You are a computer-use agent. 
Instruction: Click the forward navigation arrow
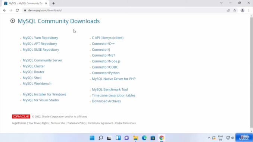(11, 10)
